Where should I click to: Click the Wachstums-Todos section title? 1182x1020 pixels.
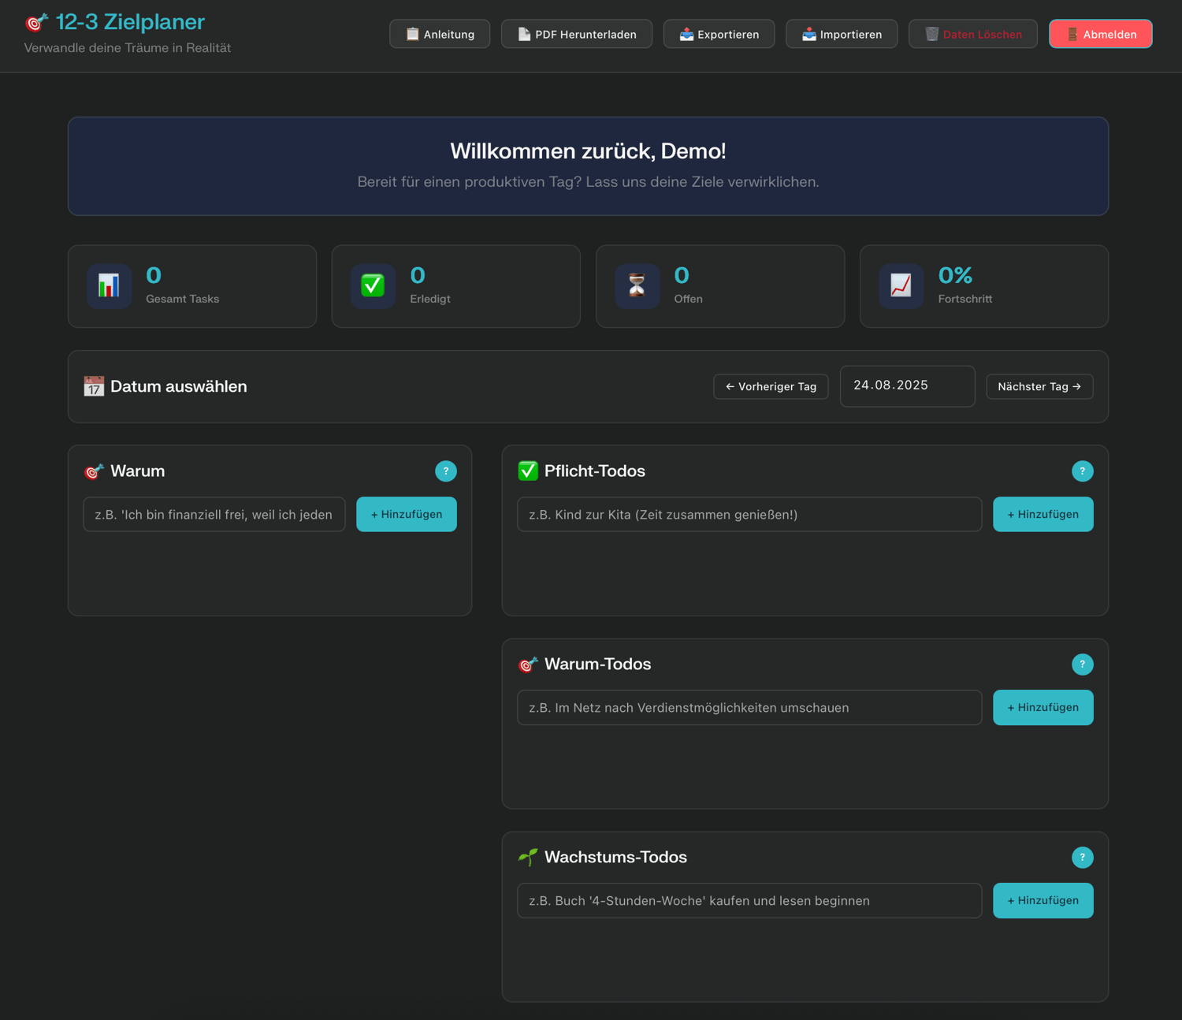615,858
